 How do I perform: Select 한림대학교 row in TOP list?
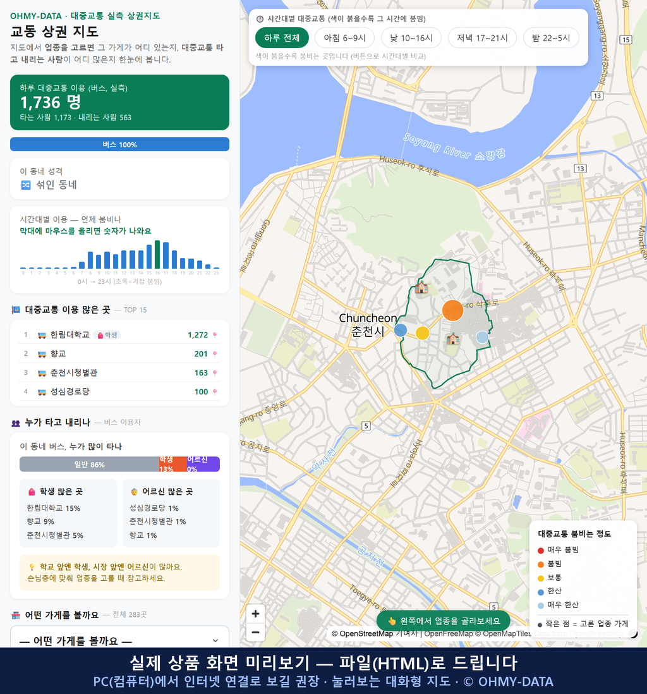tap(119, 335)
